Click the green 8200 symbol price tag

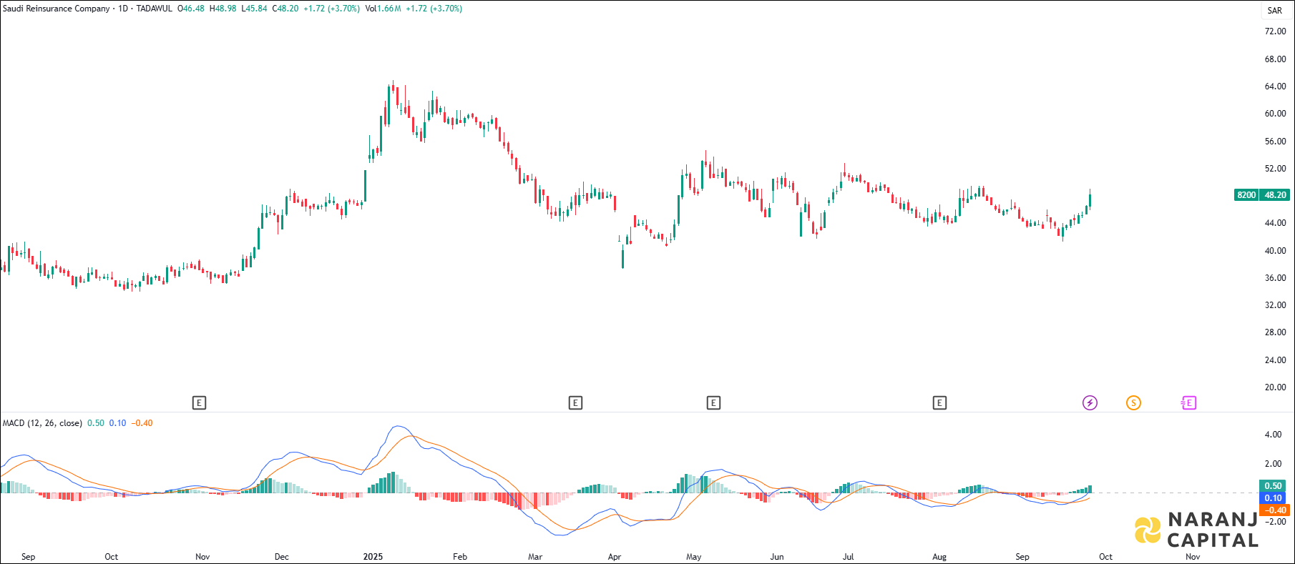click(1246, 195)
